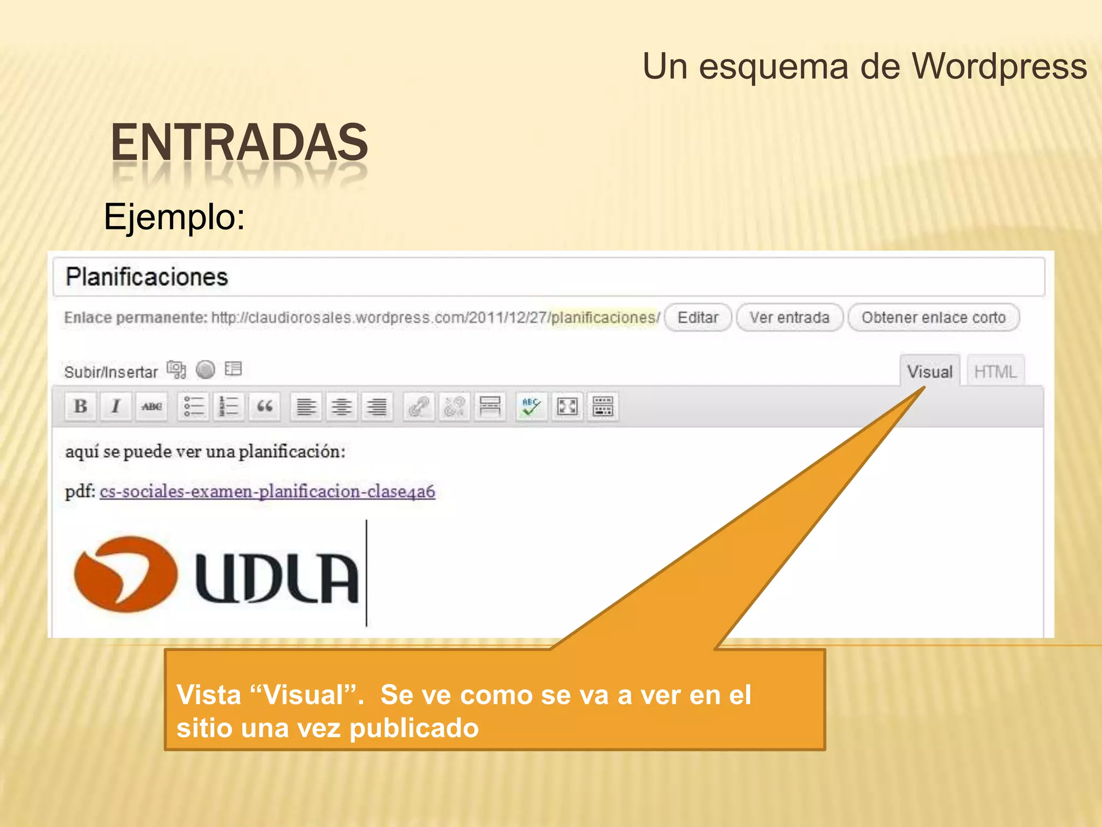
Task: Insert or edit a link
Action: tap(419, 406)
